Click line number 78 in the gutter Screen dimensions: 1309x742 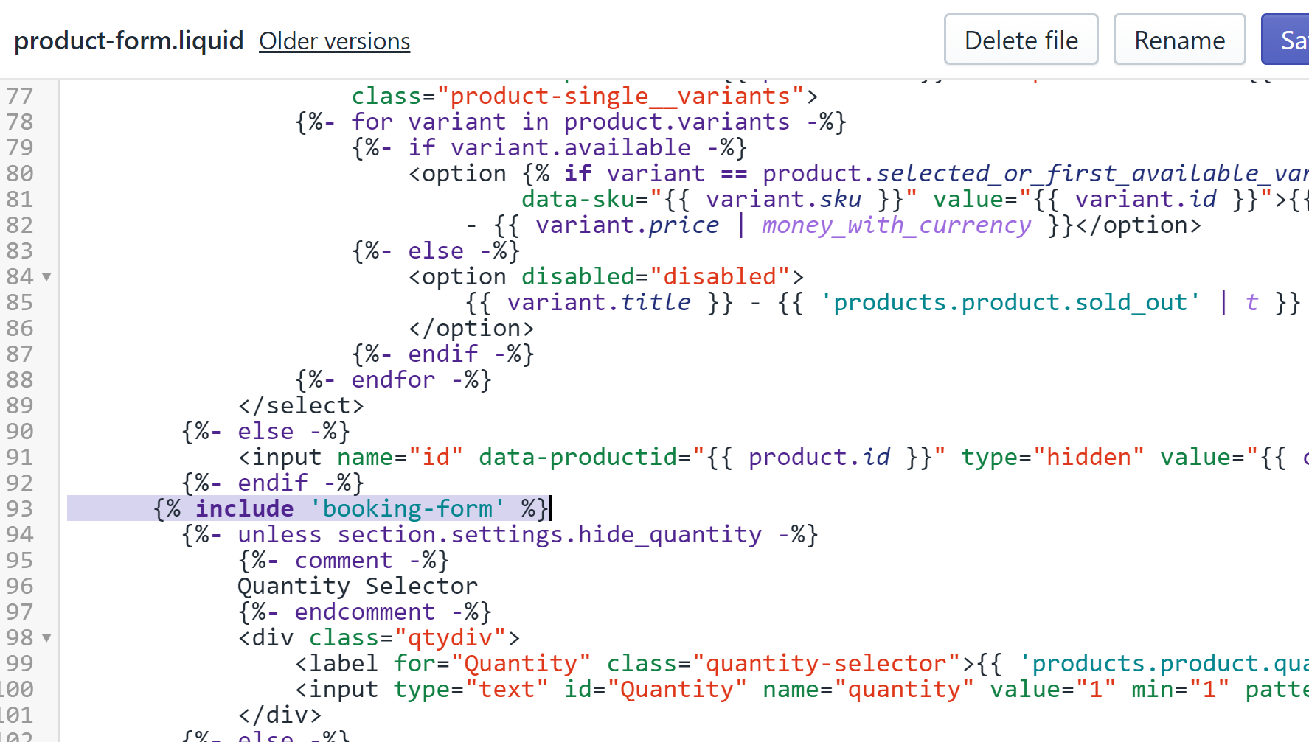20,122
